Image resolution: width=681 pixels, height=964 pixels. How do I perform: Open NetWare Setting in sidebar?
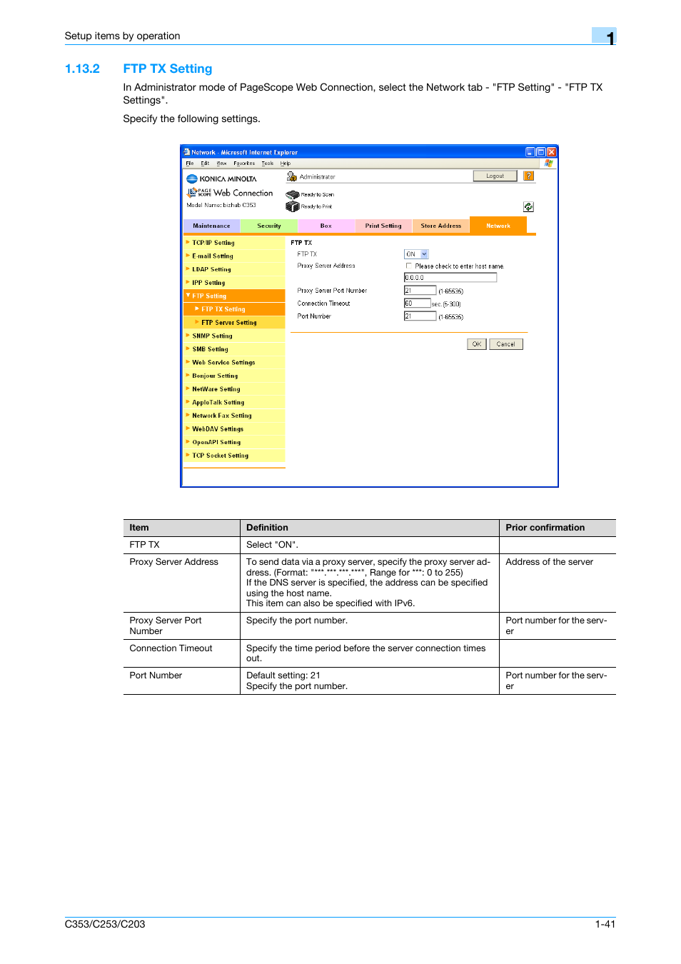234,389
